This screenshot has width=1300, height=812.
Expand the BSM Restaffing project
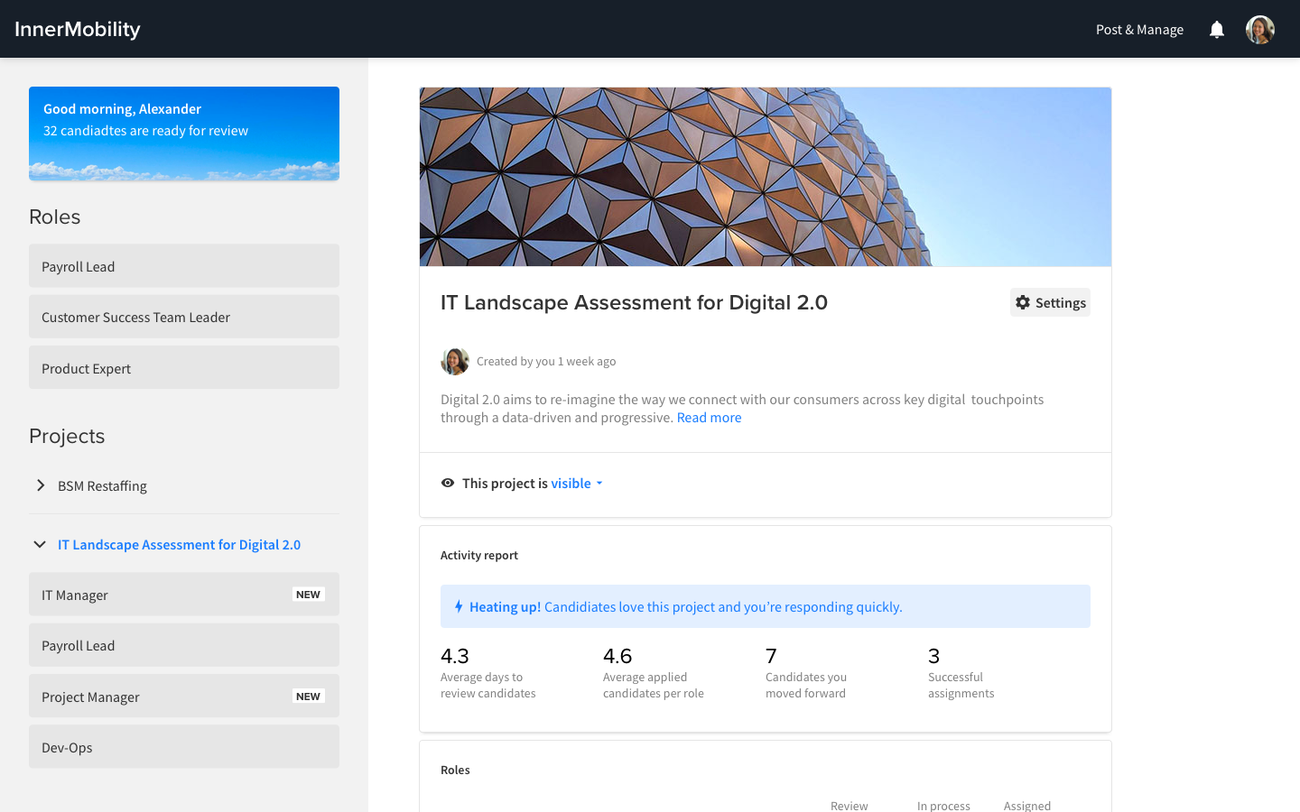click(x=41, y=485)
